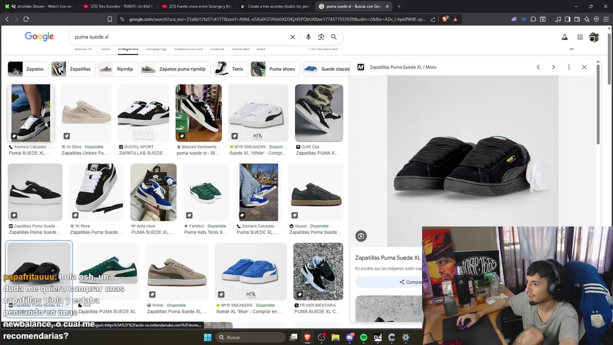
Task: Click the Brave Rewards triangle icon
Action: 455,19
